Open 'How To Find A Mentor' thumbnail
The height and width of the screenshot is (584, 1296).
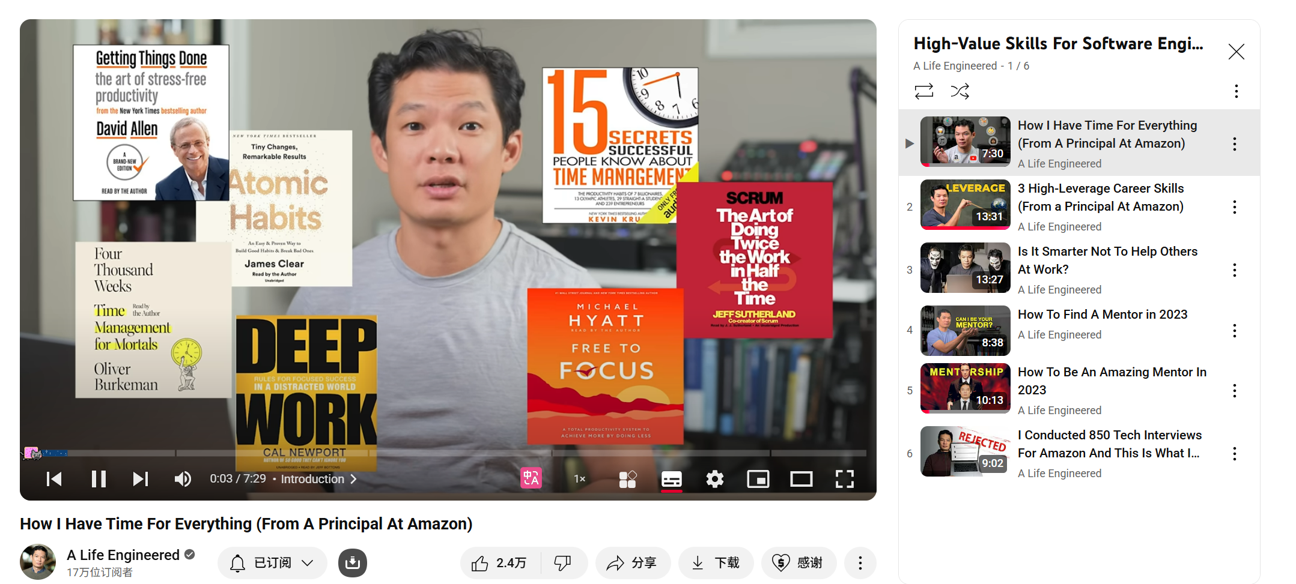click(966, 331)
